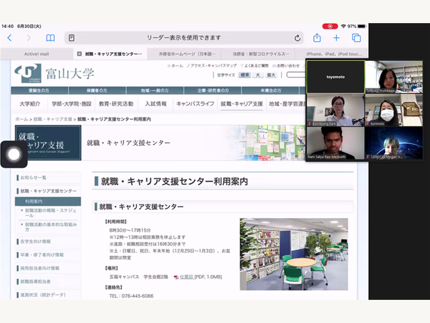Select Tomoko Yoshikawa video tile
This screenshot has height=323, width=430.
394,77
